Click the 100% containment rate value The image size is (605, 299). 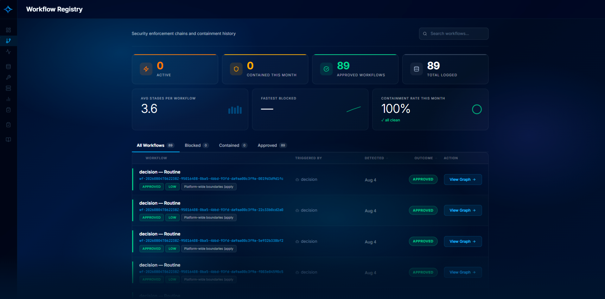pos(396,109)
